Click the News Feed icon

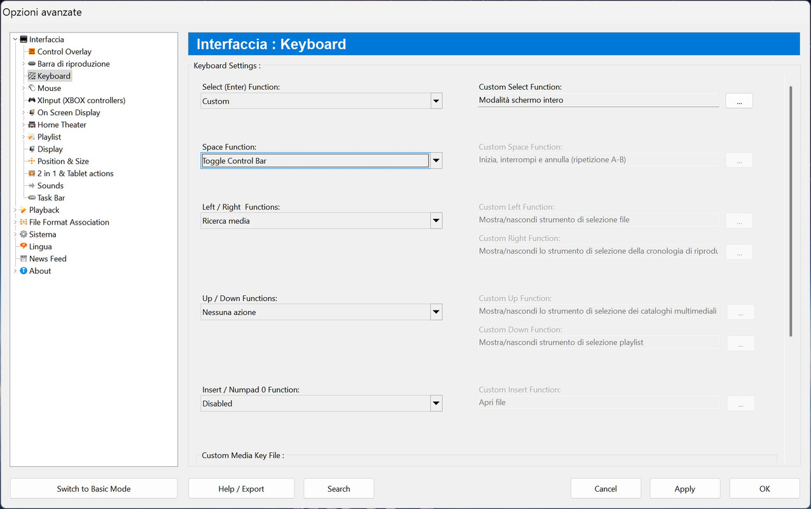(24, 259)
